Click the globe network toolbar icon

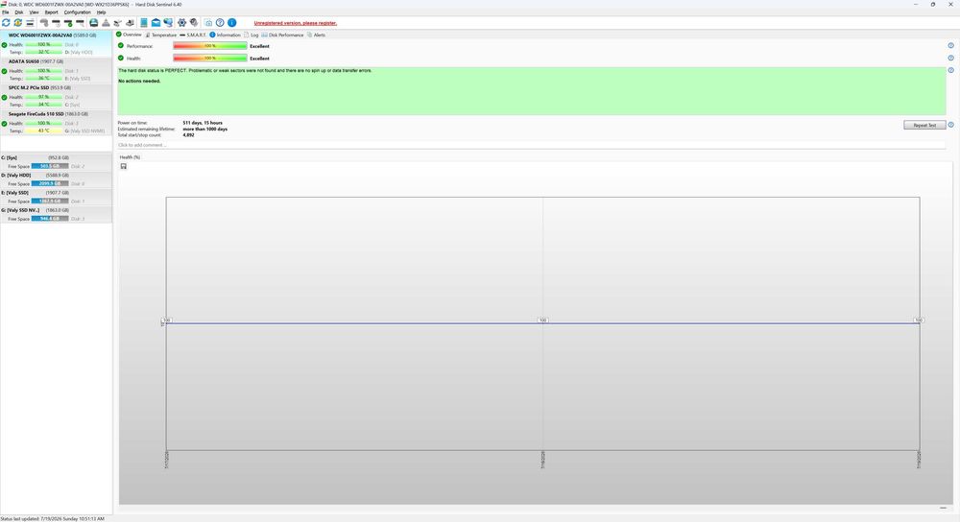pyautogui.click(x=168, y=23)
